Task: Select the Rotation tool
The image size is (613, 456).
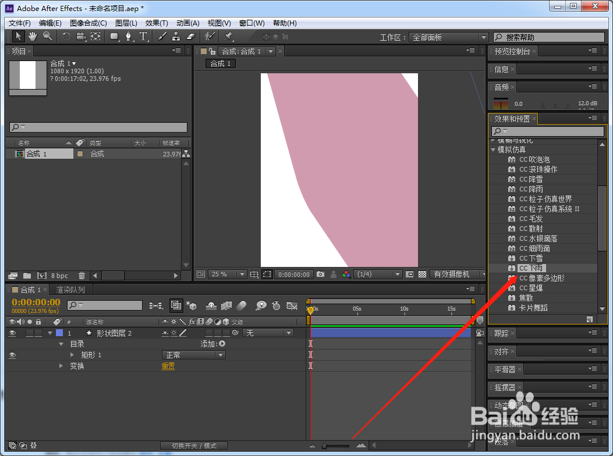Action: pos(66,37)
